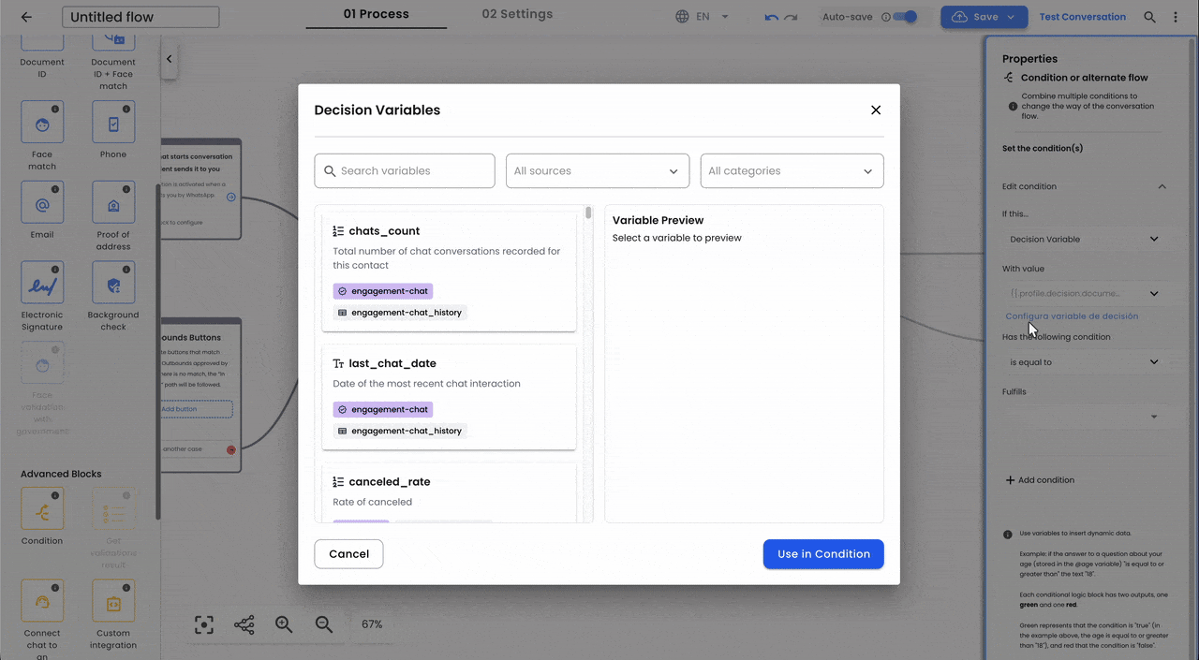Open the All categories dropdown
The image size is (1199, 660).
coord(792,170)
